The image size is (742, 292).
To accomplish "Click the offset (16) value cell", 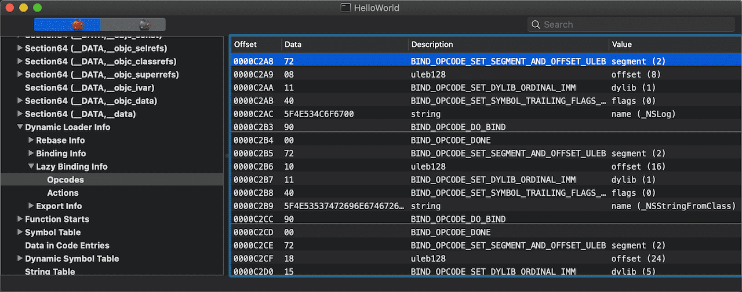I will tap(638, 167).
